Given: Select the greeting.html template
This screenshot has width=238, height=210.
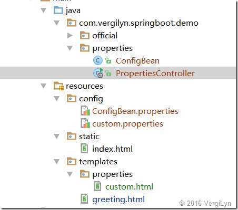Looking at the screenshot, I should tap(118, 199).
